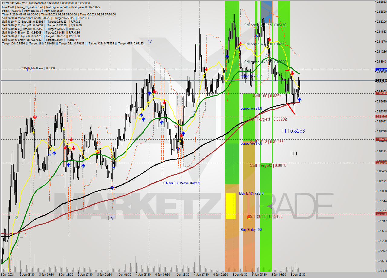This screenshot has height=278, width=387.
Task: Click the 0.8017 price scale value
Action: pyautogui.click(x=381, y=181)
